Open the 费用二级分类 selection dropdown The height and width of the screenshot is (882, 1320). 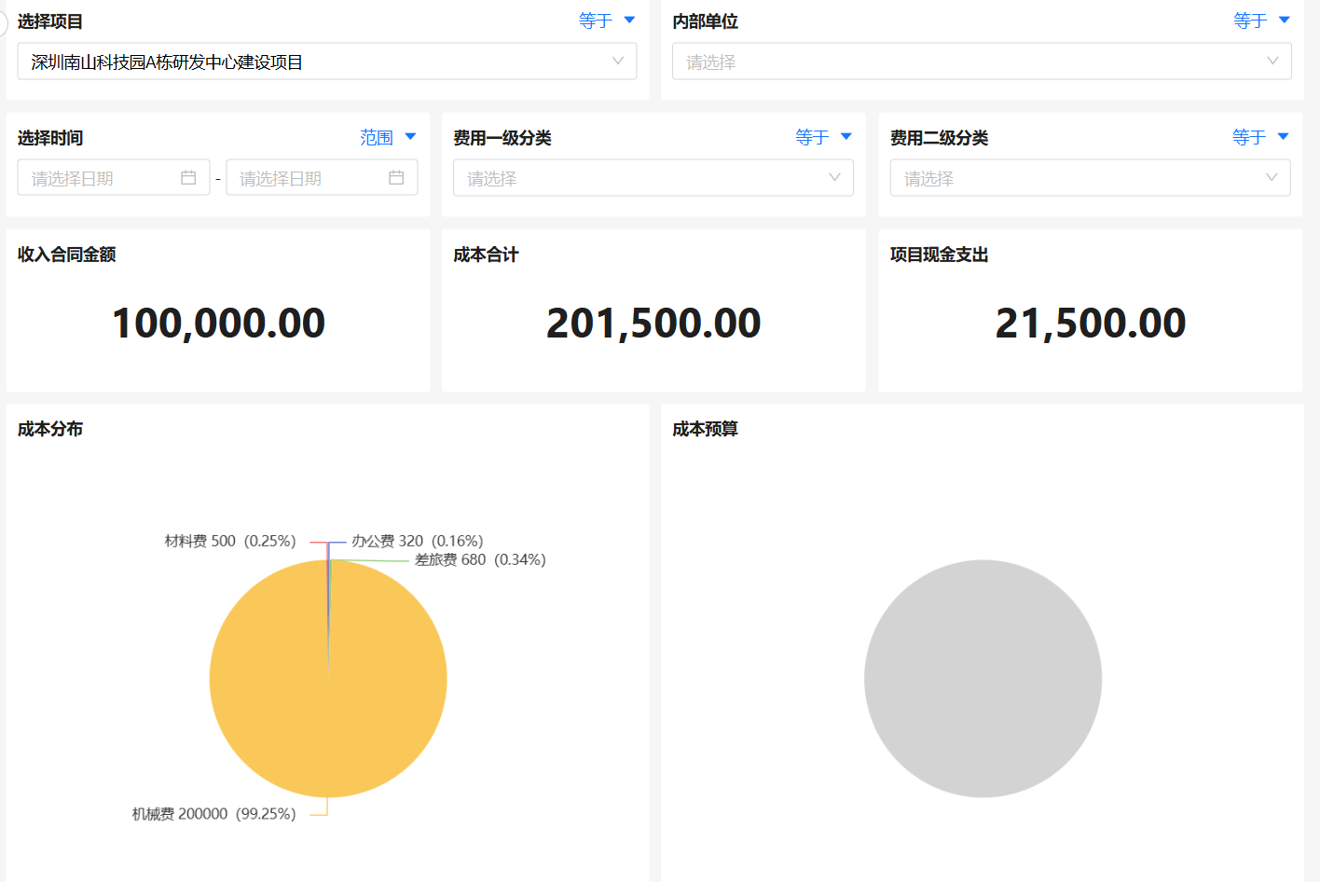(1090, 178)
